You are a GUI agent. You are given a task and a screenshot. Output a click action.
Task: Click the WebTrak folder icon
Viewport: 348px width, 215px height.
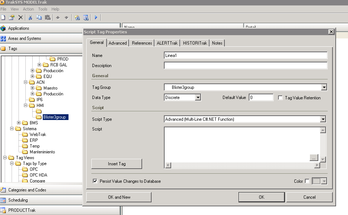tap(25, 135)
